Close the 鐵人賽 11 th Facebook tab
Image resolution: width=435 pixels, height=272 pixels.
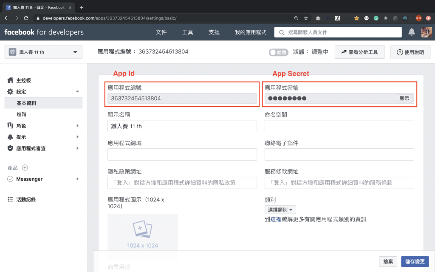click(70, 8)
